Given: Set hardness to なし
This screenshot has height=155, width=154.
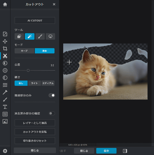Looking at the screenshot, I should [21, 83].
